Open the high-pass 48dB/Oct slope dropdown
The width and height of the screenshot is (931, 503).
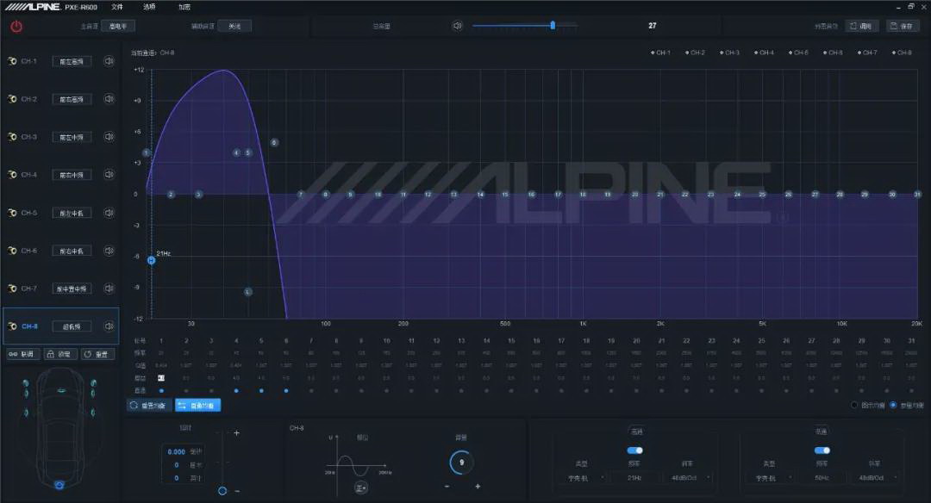[687, 477]
